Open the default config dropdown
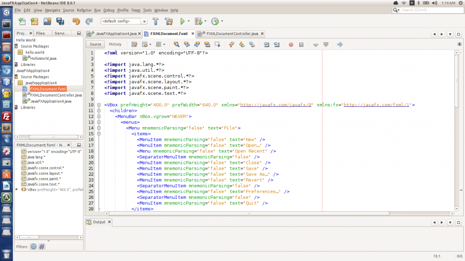The height and width of the screenshot is (261, 465). pyautogui.click(x=144, y=21)
